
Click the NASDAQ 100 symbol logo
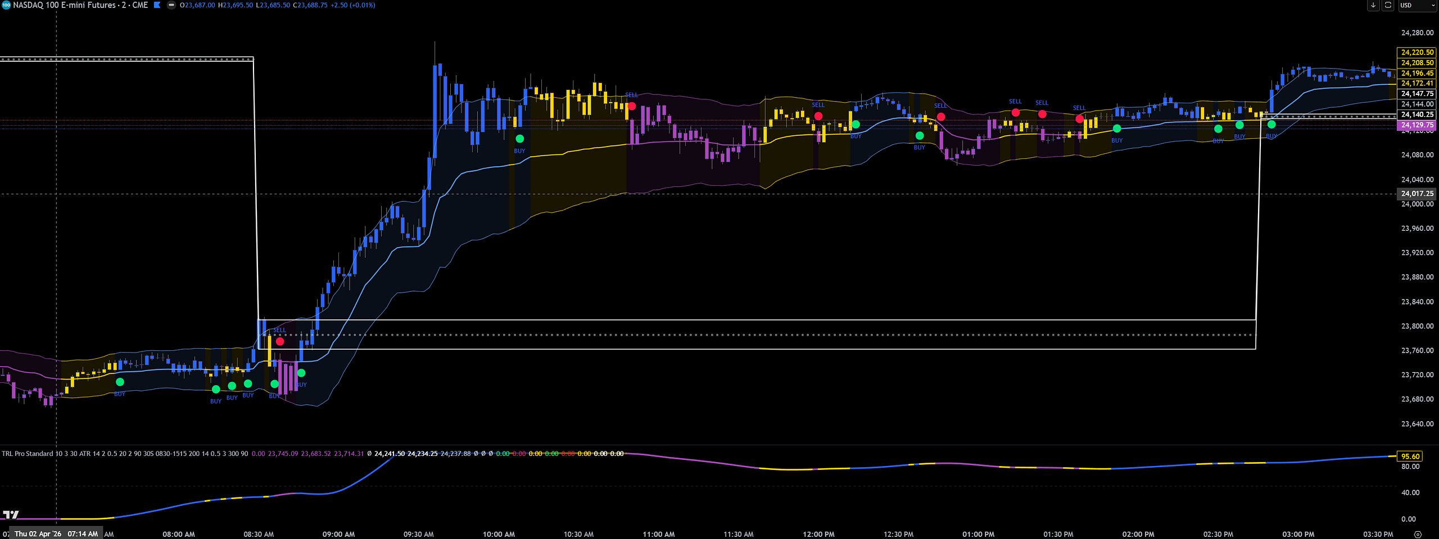tap(6, 5)
